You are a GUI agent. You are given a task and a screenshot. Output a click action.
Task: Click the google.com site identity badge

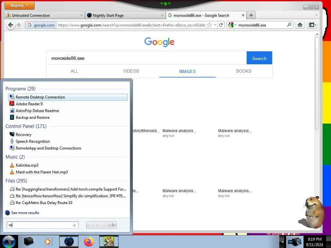tap(41, 25)
